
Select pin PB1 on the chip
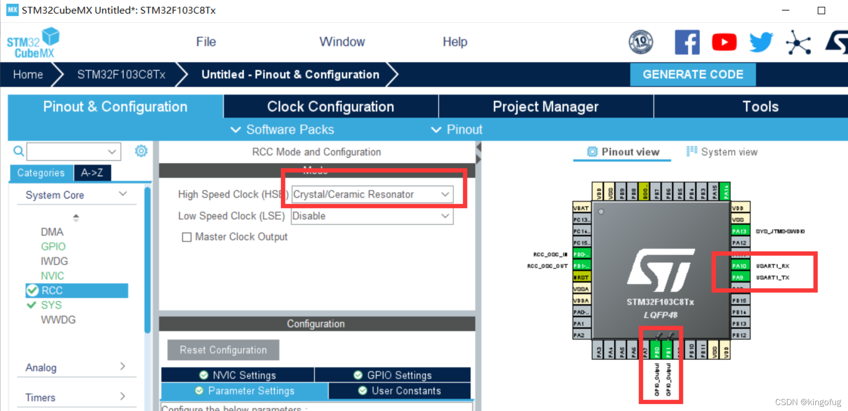pos(668,350)
